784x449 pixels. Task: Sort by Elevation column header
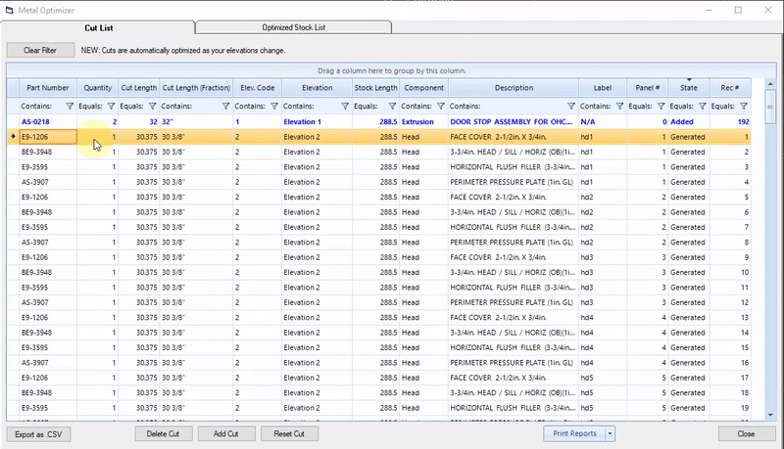317,88
